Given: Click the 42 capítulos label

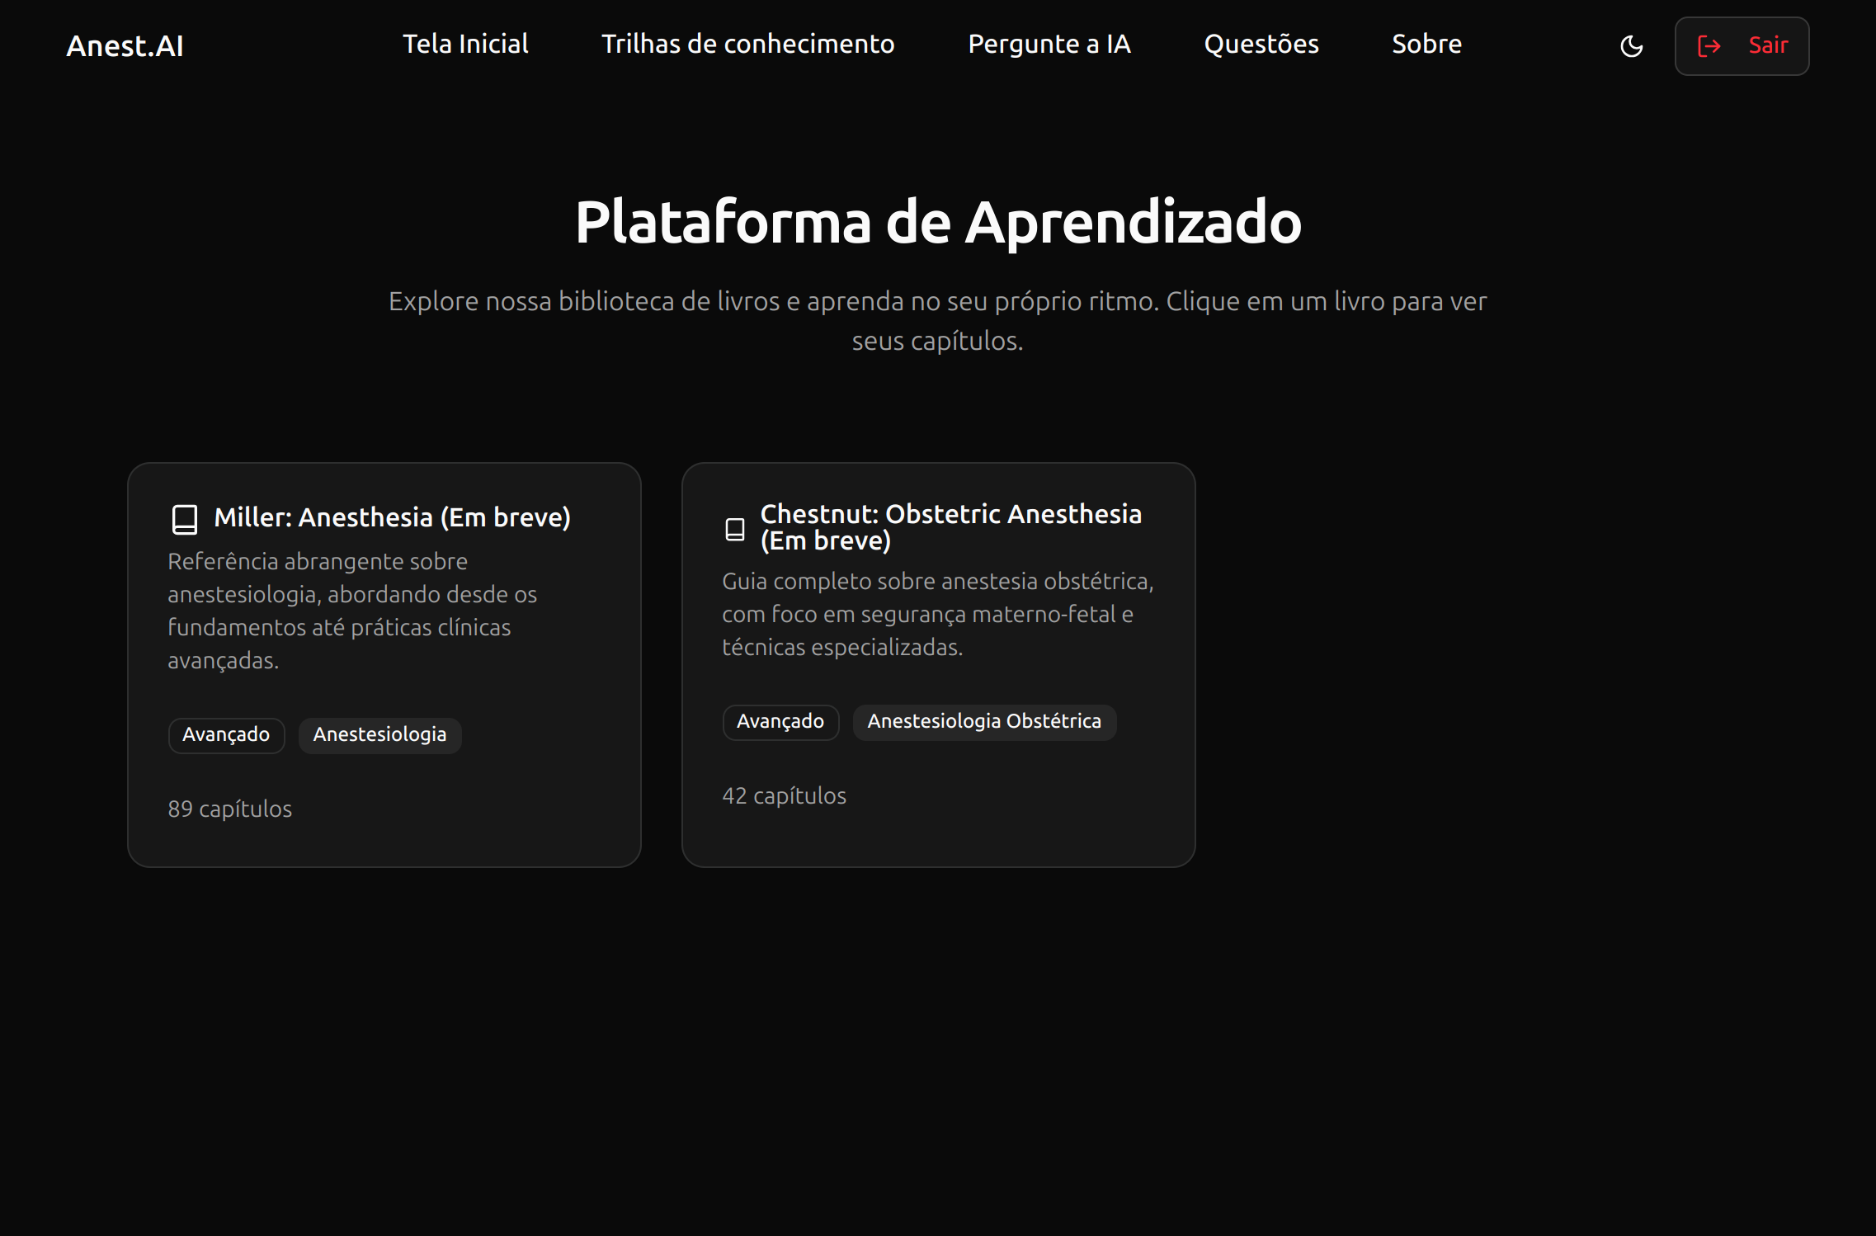Looking at the screenshot, I should pos(784,795).
